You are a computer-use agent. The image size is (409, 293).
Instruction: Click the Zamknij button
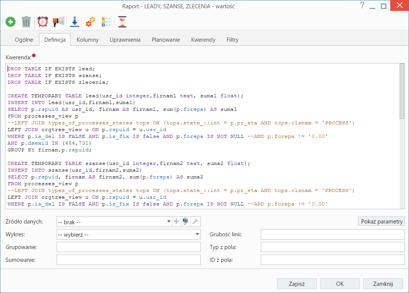coord(383,284)
